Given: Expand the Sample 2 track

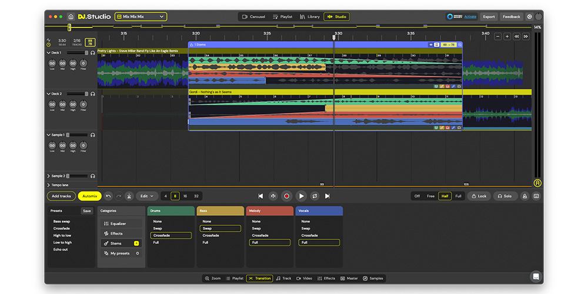Looking at the screenshot, I should click(48, 176).
